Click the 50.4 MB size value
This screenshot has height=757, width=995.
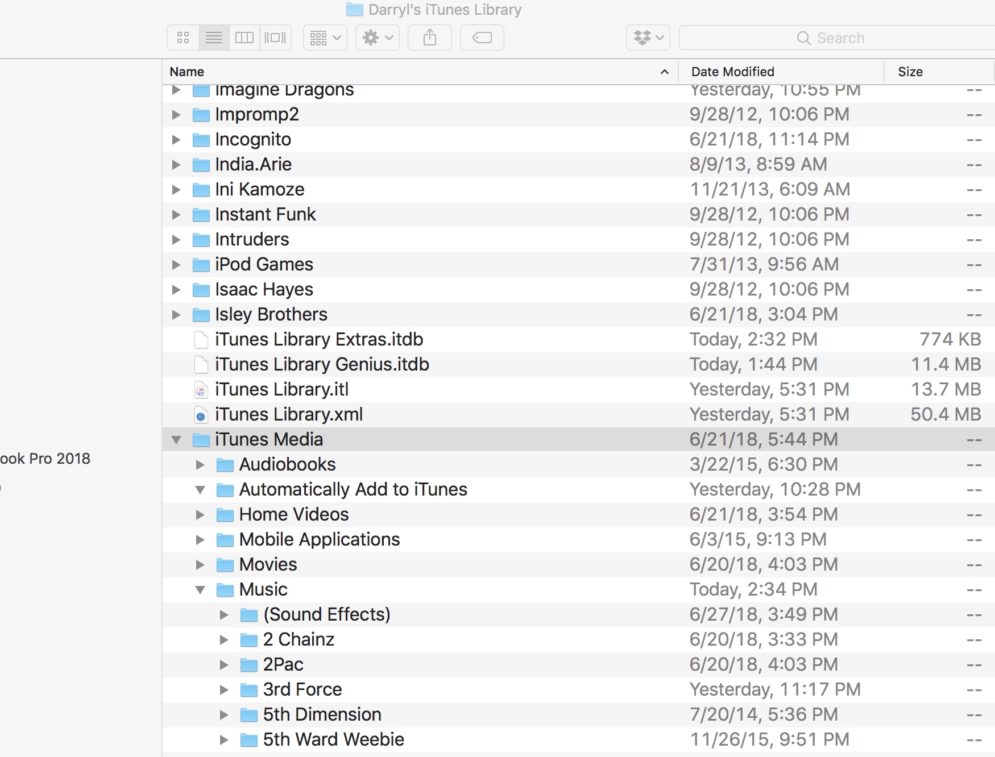pos(946,414)
